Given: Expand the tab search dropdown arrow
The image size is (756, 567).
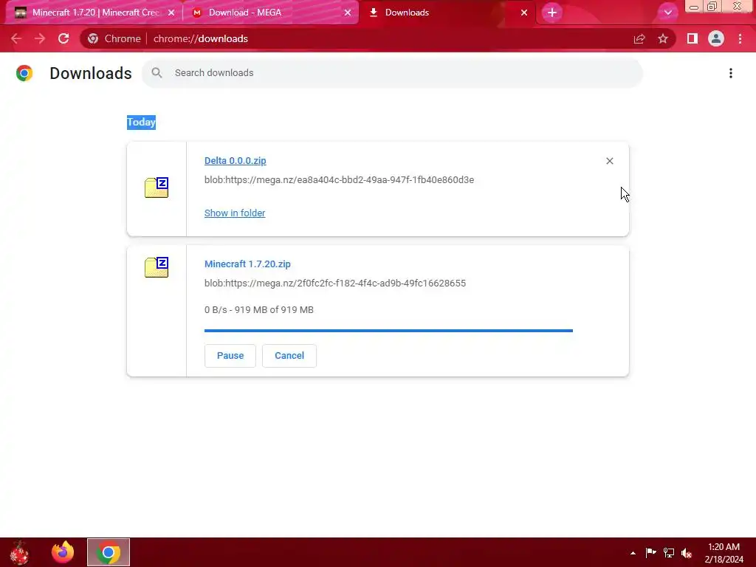Looking at the screenshot, I should coord(667,13).
